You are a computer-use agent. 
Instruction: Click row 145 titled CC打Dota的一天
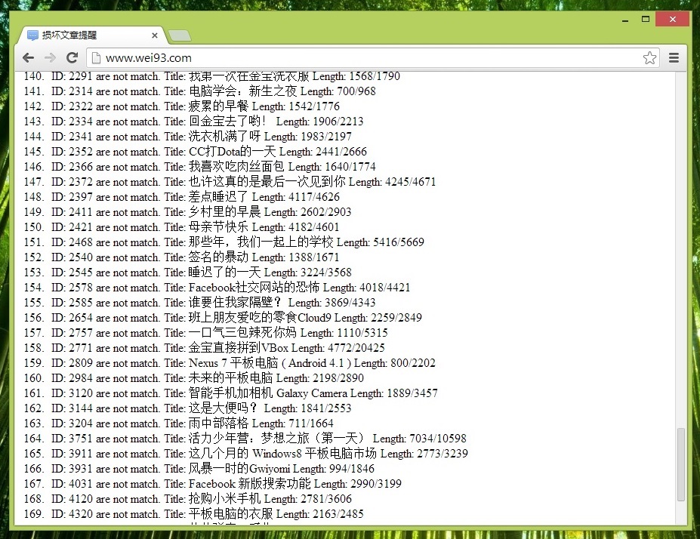tap(195, 152)
